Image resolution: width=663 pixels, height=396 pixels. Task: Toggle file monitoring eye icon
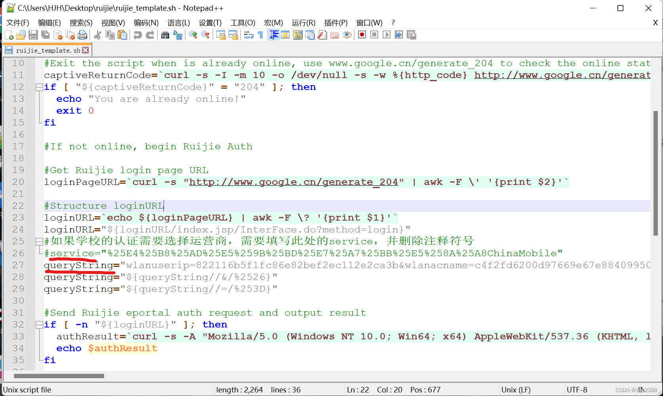tap(347, 35)
